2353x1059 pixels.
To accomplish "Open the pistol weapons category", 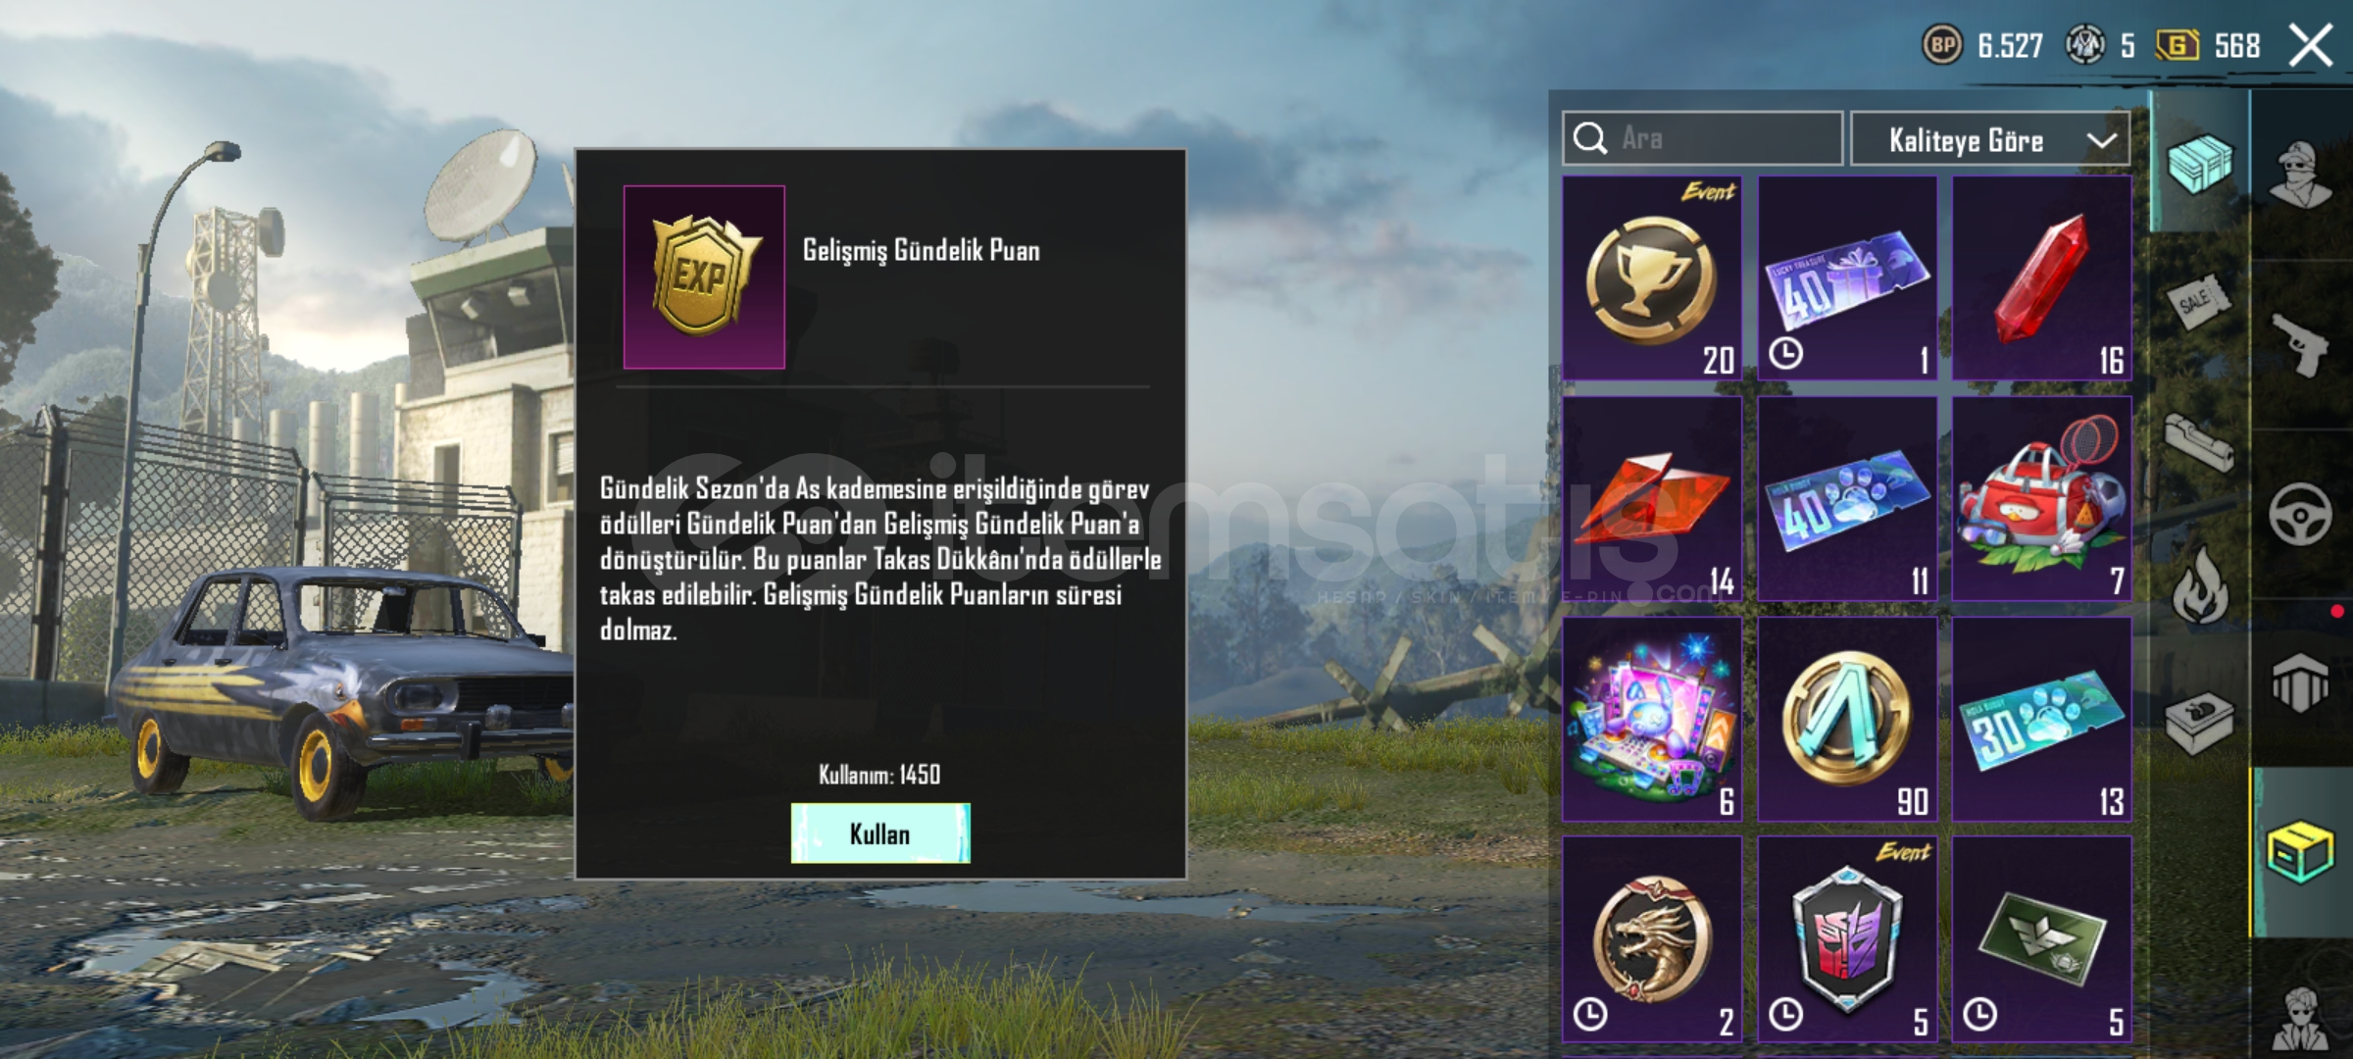I will [2300, 343].
